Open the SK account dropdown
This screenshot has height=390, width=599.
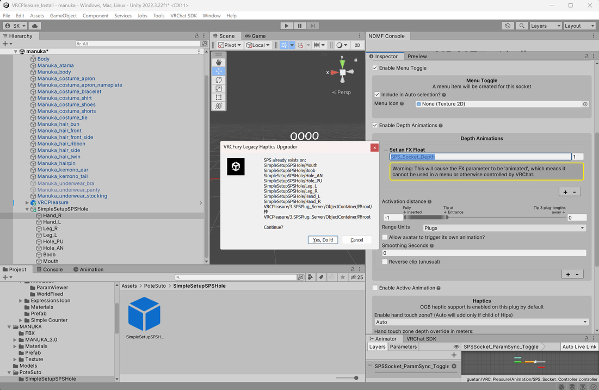(15, 26)
